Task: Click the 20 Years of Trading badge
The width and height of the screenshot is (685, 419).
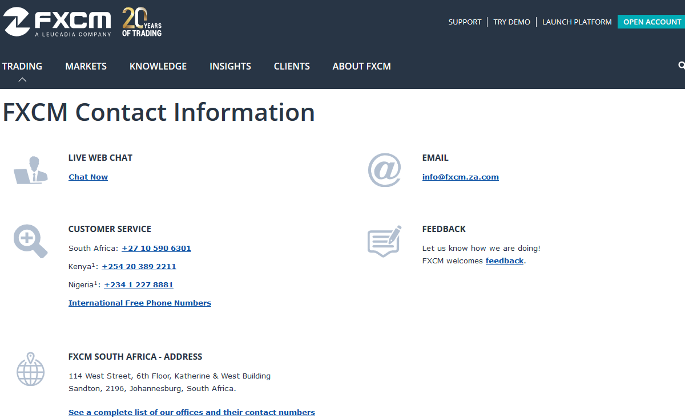Action: (142, 22)
